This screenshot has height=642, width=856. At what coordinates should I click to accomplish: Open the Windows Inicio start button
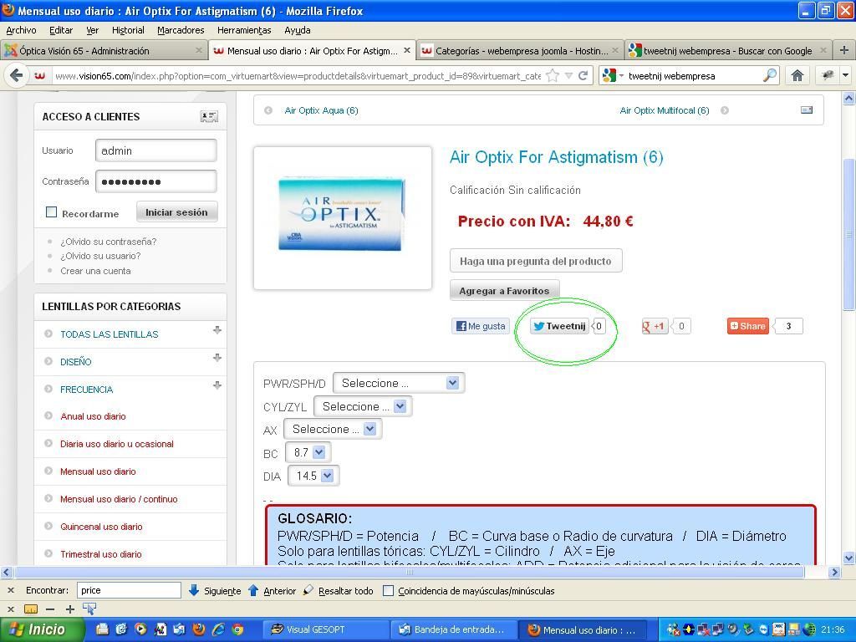click(42, 629)
